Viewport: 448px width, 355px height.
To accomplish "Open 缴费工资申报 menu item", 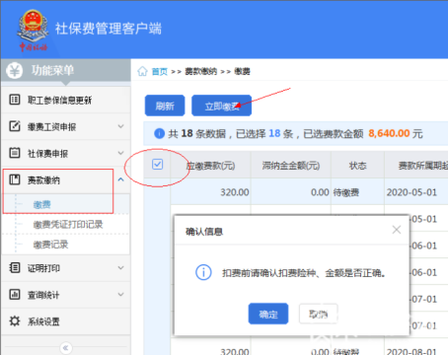I will click(66, 126).
